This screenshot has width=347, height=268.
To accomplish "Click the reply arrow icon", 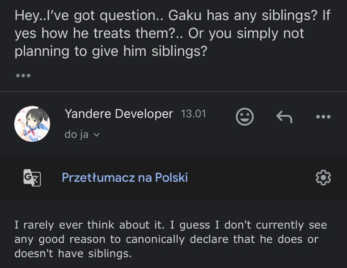I will click(284, 117).
